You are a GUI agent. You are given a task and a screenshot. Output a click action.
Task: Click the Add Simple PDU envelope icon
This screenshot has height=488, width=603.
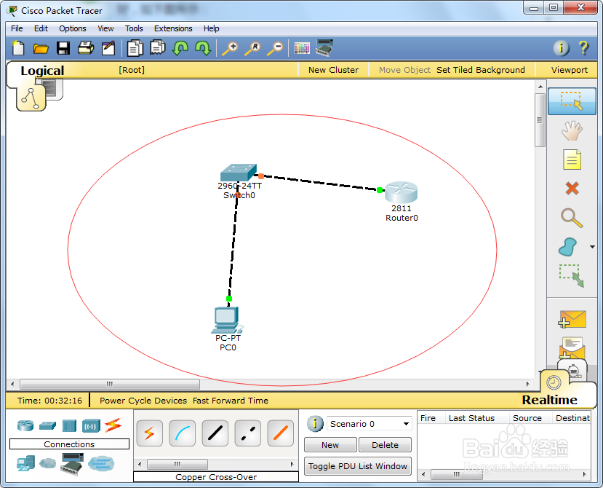(x=572, y=319)
